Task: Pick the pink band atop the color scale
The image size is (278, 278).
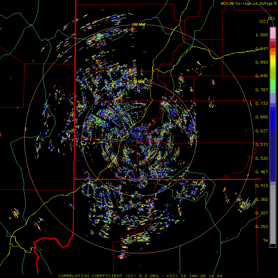Action: point(273,33)
